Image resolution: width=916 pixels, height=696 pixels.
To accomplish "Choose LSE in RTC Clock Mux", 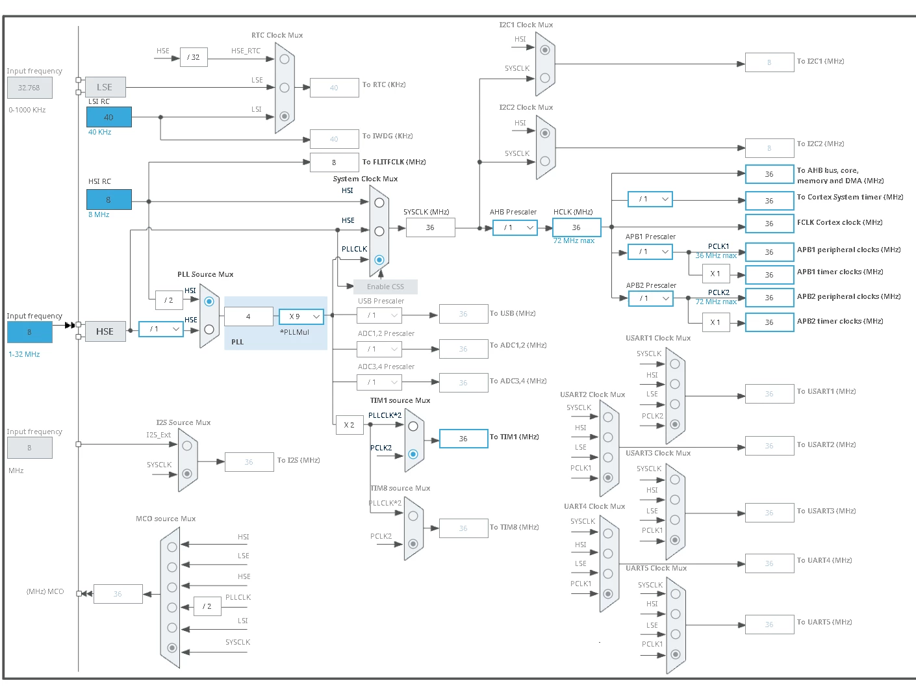I will [x=285, y=88].
